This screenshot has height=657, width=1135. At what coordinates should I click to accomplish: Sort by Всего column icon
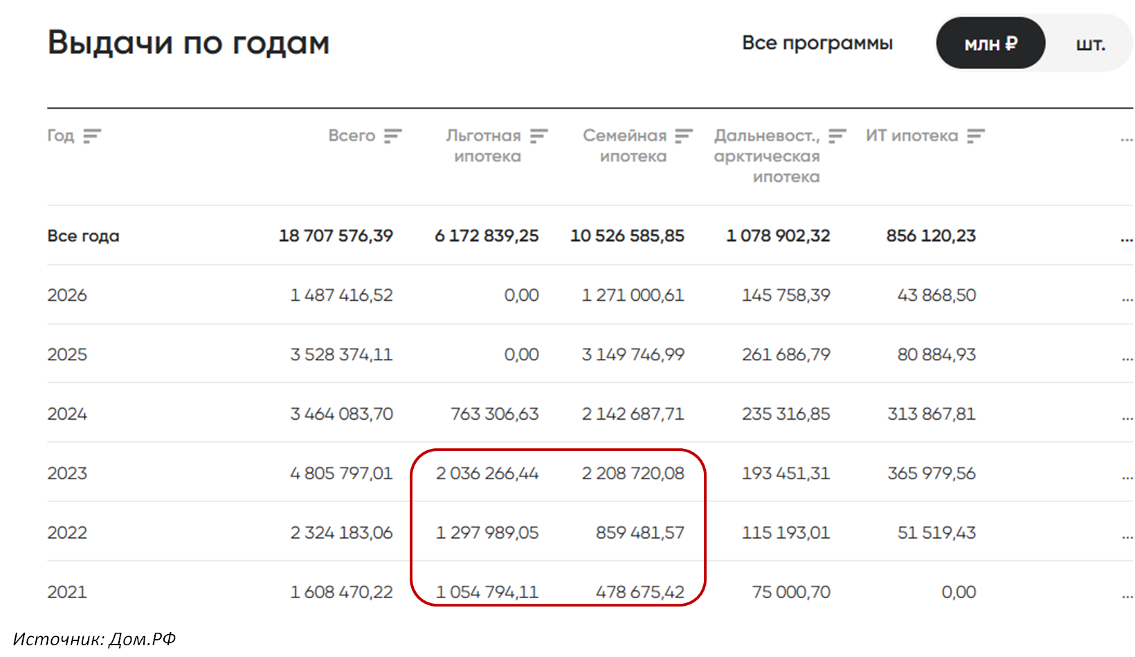point(393,136)
